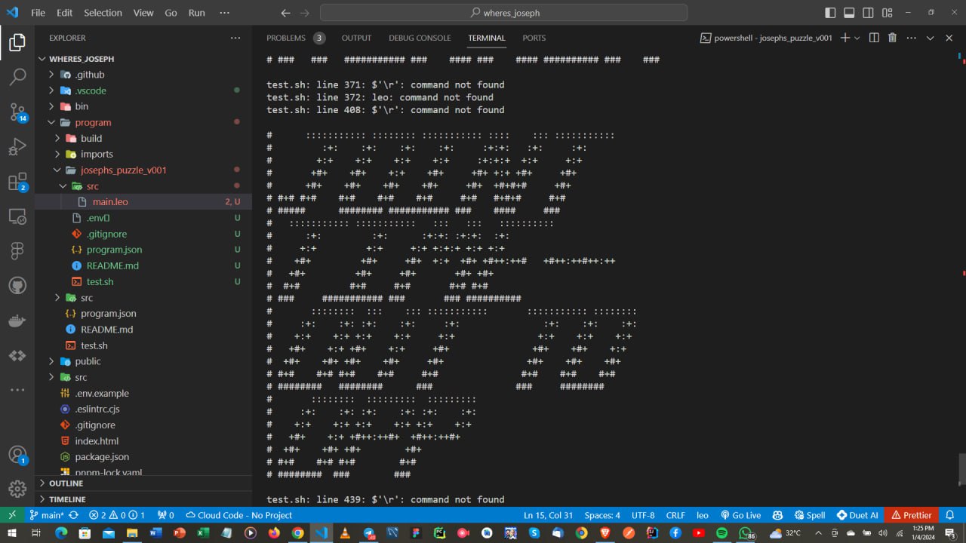Click Duet AI in status bar
Viewport: 966px width, 543px height.
pos(857,515)
